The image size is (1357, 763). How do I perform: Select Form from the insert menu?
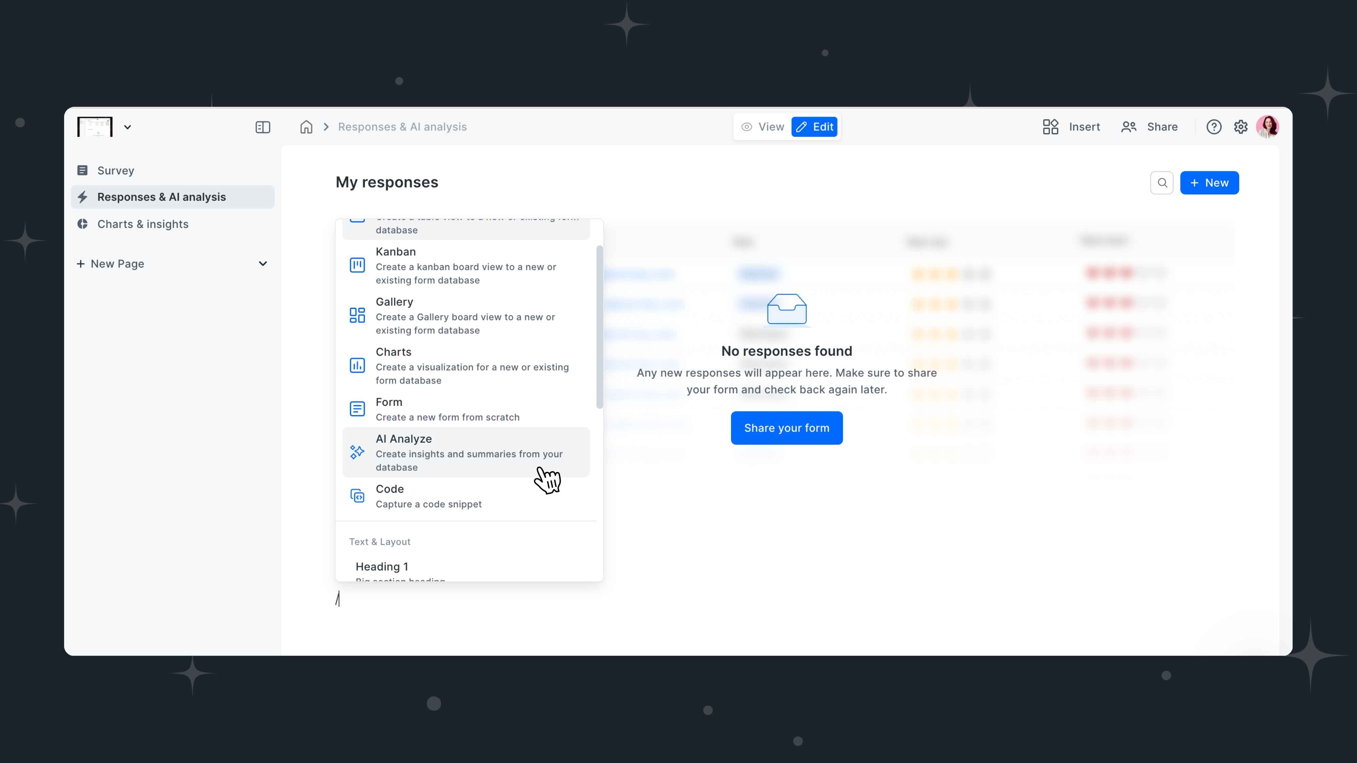(466, 409)
